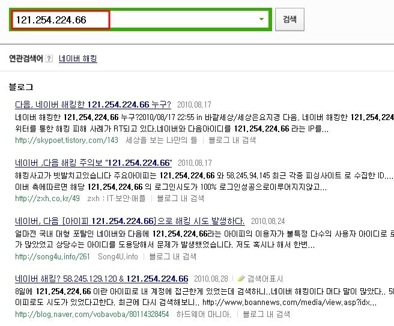Open blog name 하드웨어 마니아
Image resolution: width=394 pixels, height=326 pixels.
click(x=204, y=314)
